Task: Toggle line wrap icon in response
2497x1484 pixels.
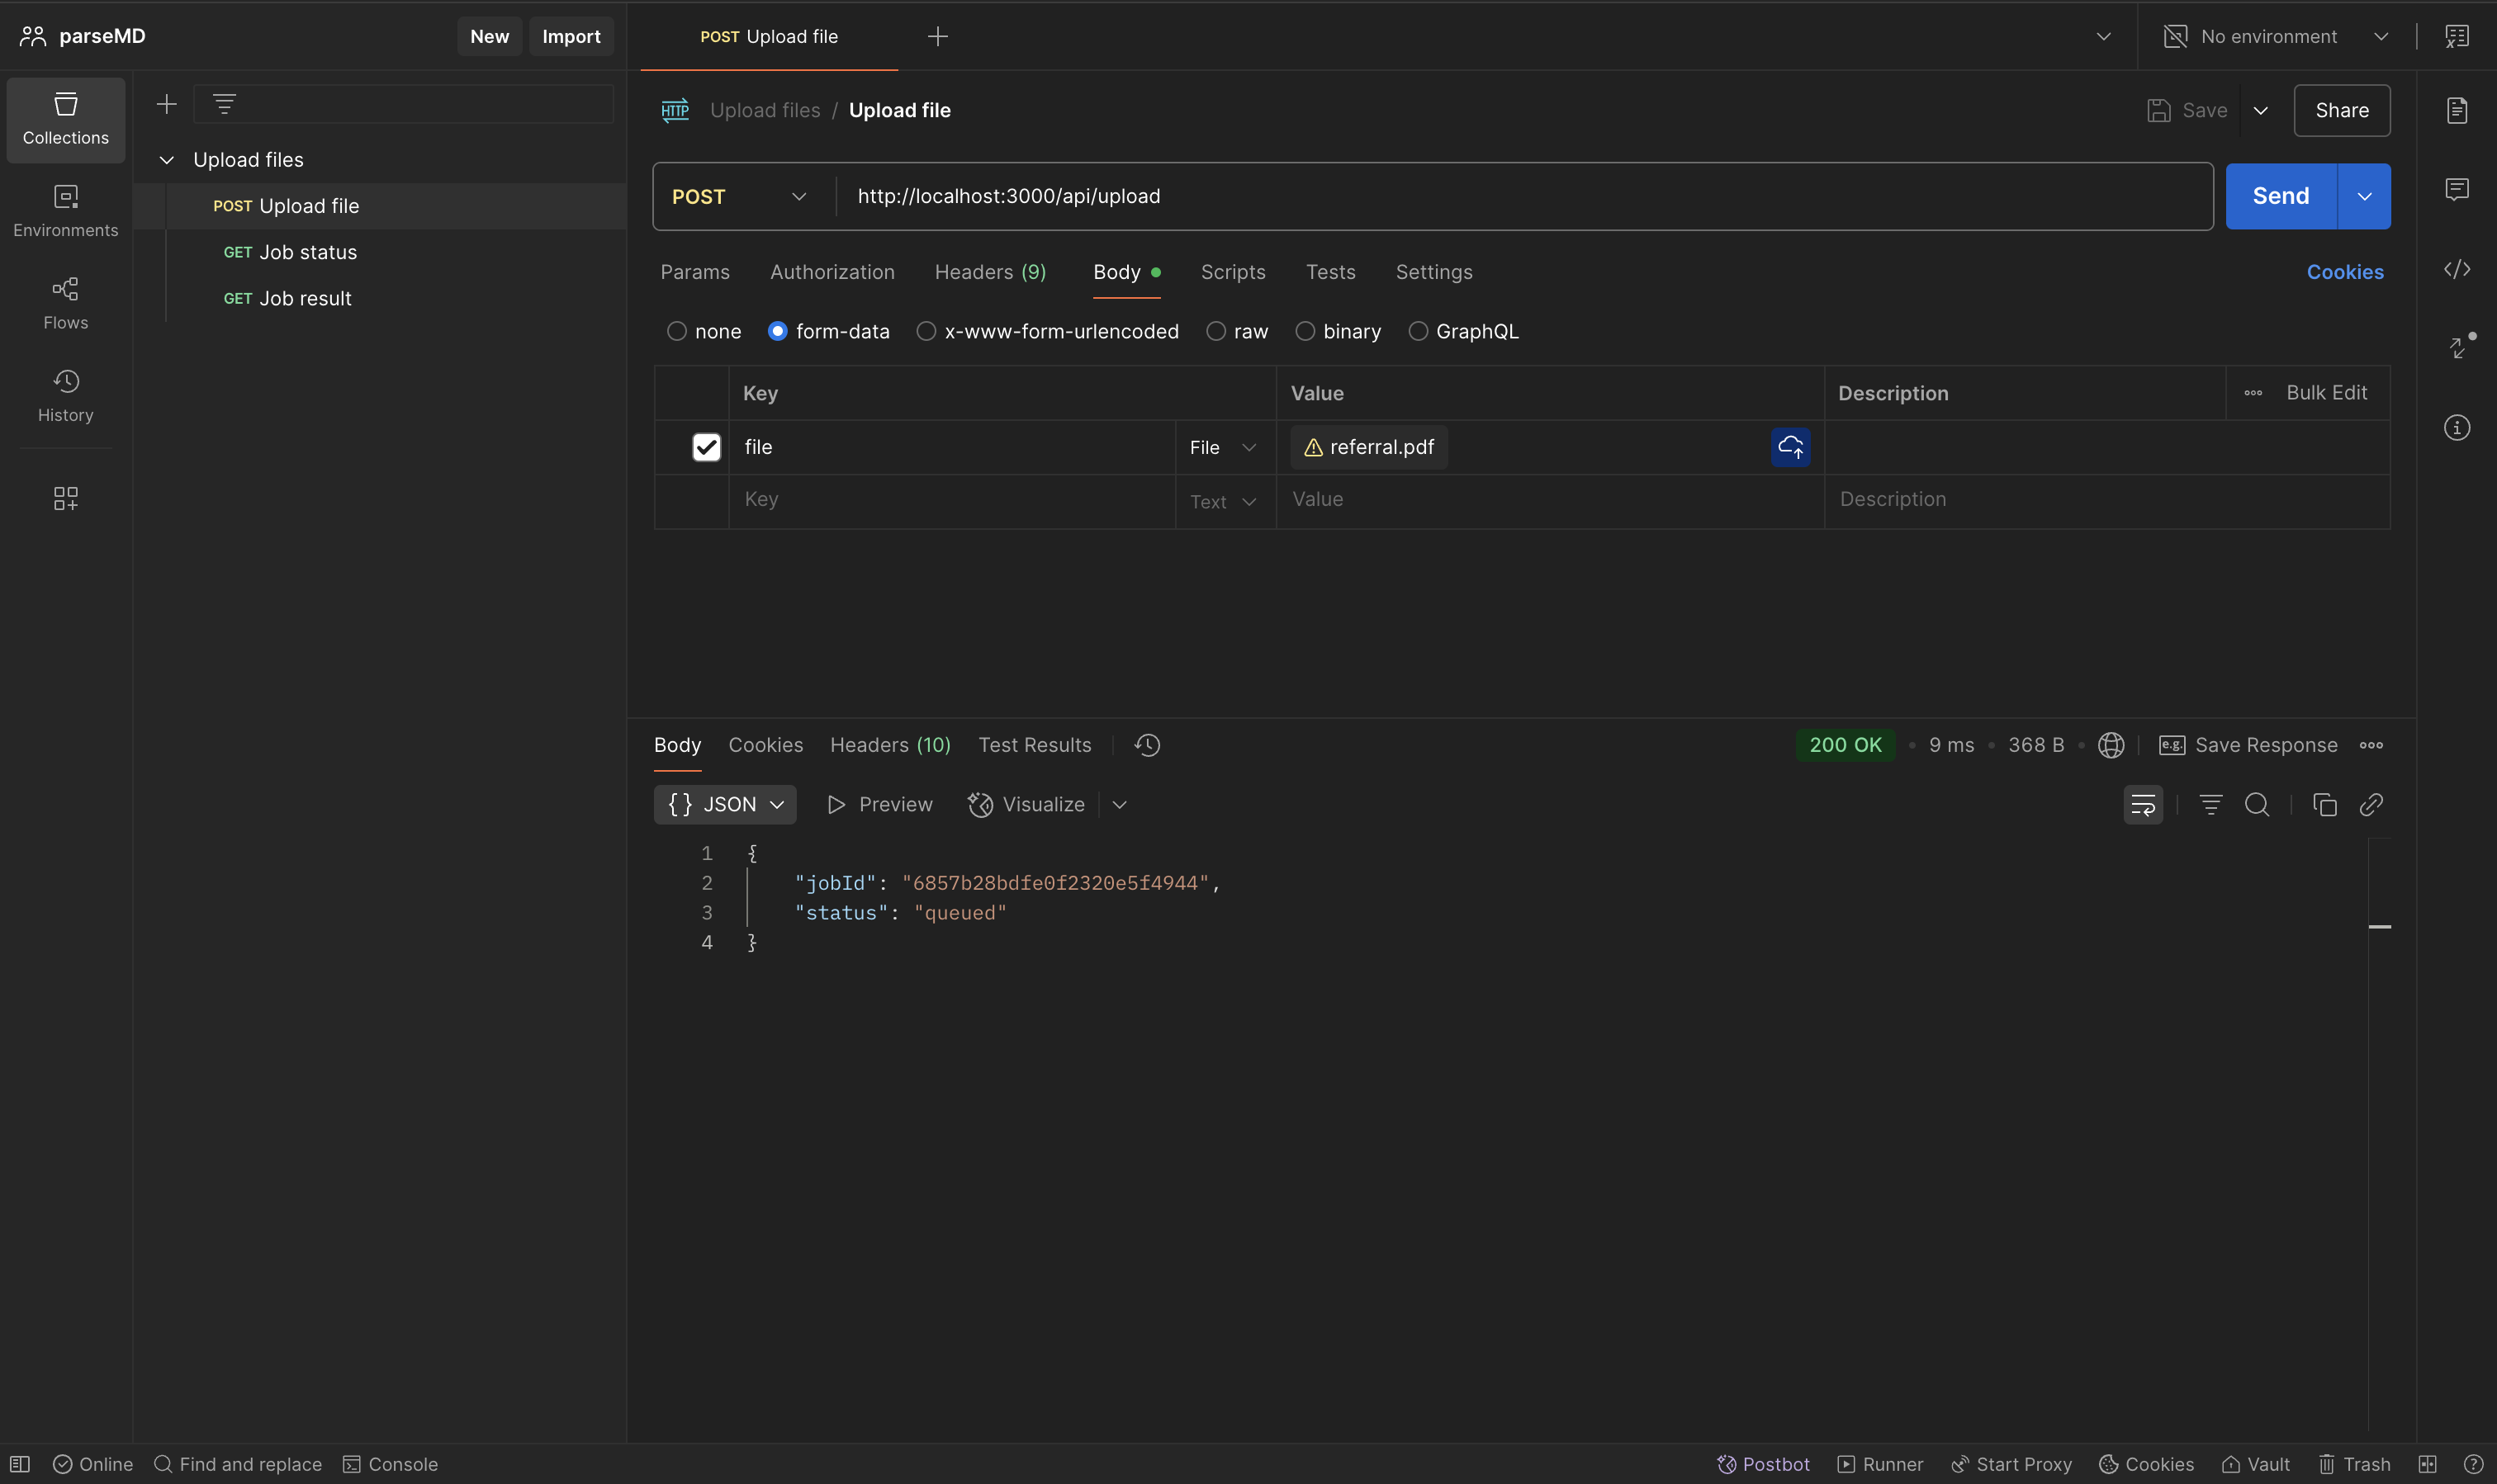Action: (x=2143, y=805)
